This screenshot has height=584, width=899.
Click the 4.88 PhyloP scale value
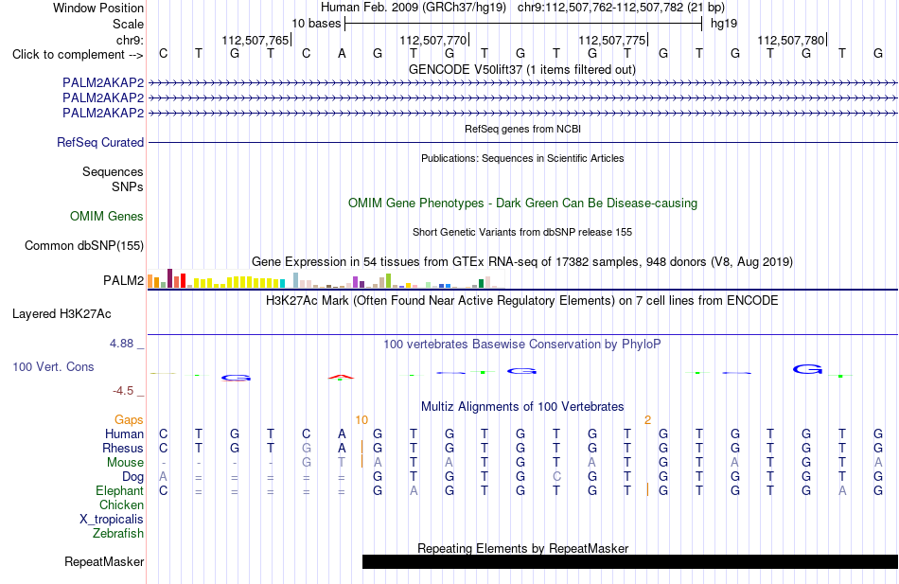[x=121, y=343]
